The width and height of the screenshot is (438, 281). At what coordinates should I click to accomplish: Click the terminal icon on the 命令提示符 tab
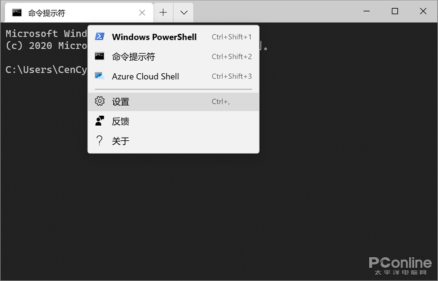[x=17, y=13]
